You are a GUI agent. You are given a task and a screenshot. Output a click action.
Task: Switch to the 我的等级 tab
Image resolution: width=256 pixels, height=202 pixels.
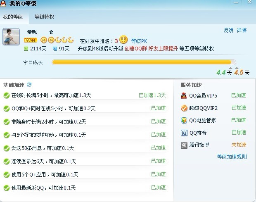[13, 17]
